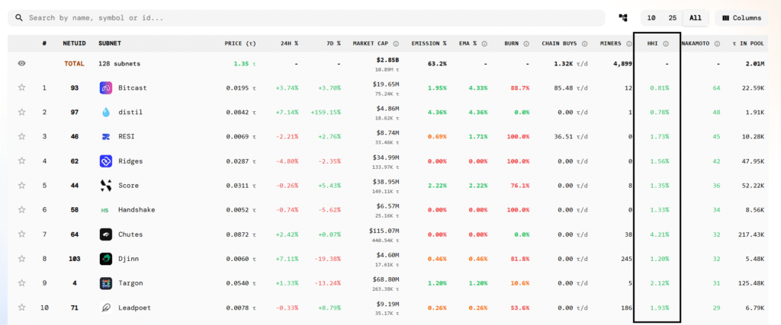Open the Leadpoet subnet link
Screen dimensions: 781x325
point(134,307)
